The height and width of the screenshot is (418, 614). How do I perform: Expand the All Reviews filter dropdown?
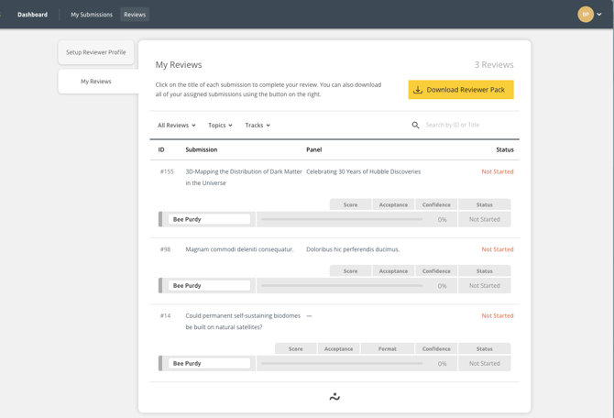coord(176,126)
